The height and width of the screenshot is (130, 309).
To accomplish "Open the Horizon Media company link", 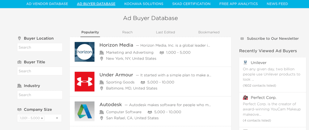I will [116, 45].
